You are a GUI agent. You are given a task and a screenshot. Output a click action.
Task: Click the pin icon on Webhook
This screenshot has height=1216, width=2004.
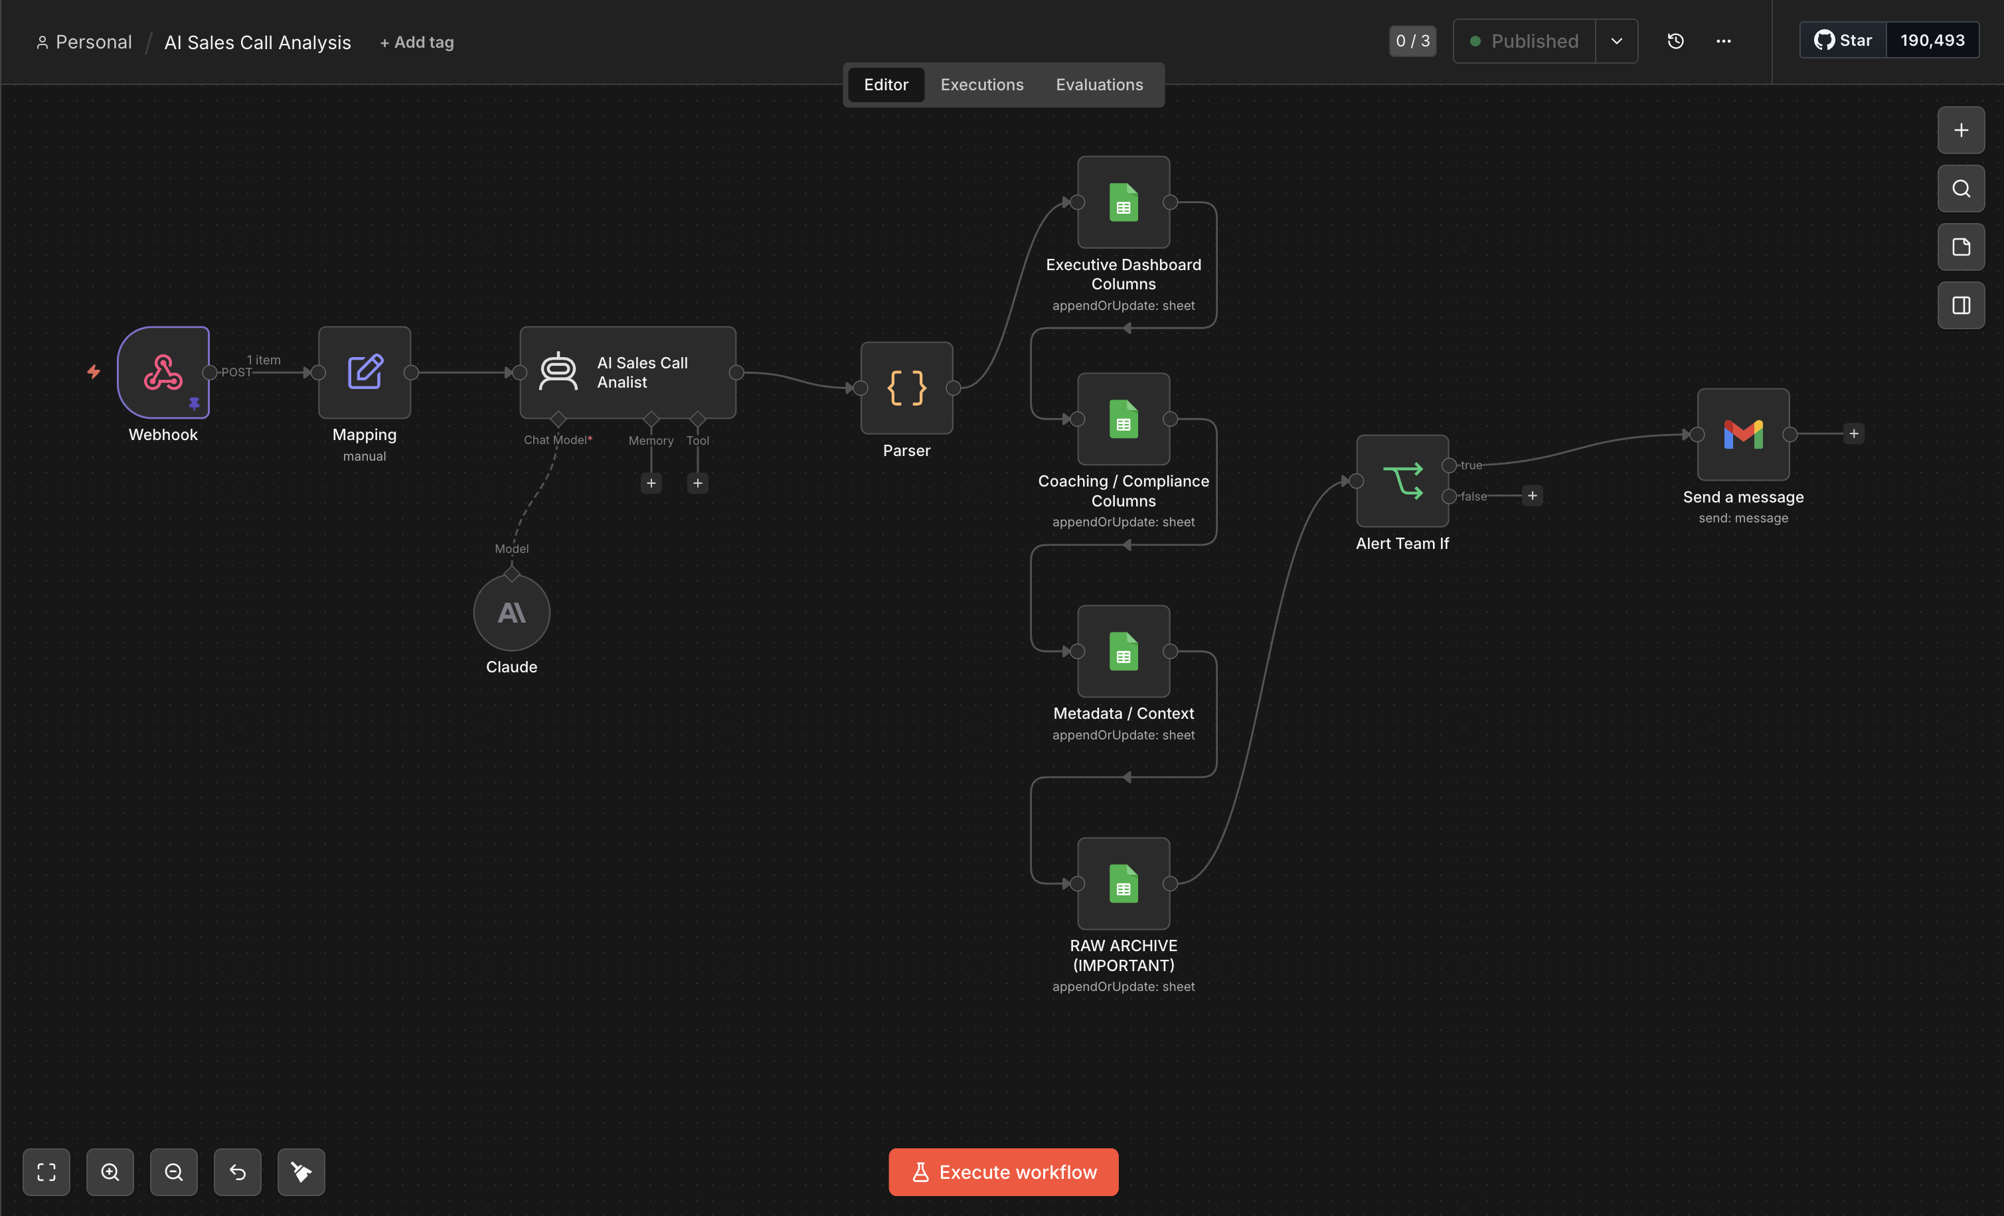(195, 403)
